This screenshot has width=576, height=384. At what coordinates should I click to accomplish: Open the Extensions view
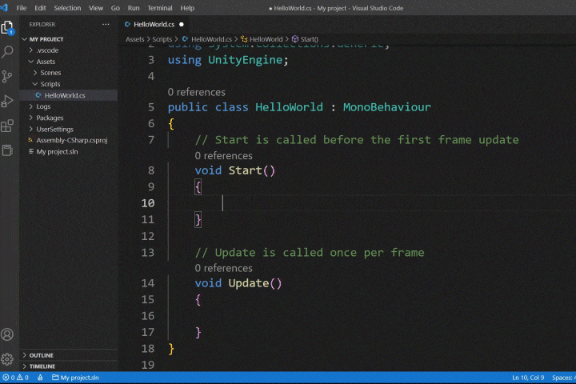click(x=7, y=126)
